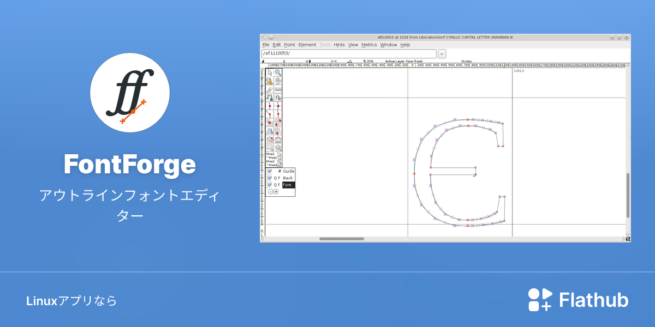655x327 pixels.
Task: Select the Ruler measure tool
Action: point(278,89)
